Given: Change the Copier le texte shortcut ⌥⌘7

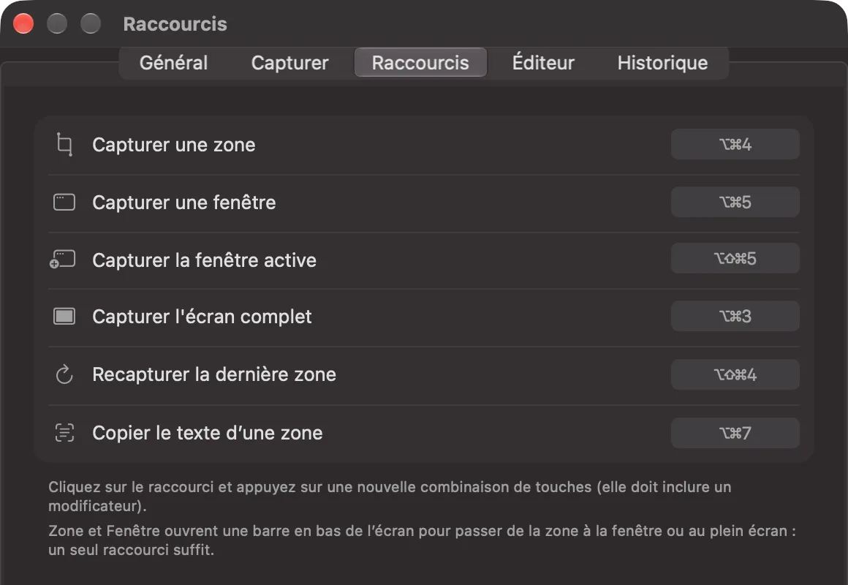Looking at the screenshot, I should 735,433.
